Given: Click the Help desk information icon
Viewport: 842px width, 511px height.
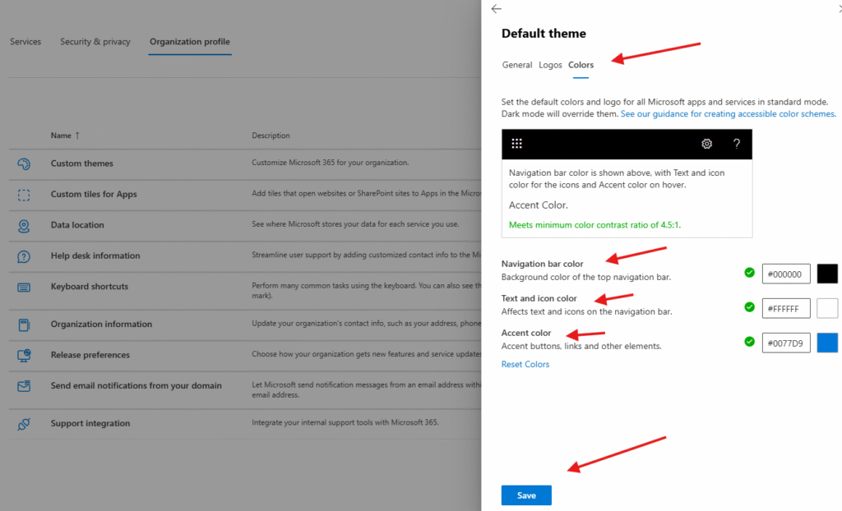Looking at the screenshot, I should pyautogui.click(x=24, y=256).
